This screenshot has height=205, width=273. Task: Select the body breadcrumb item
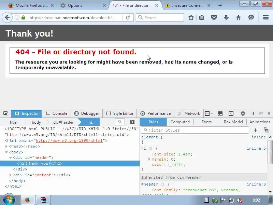pos(36,122)
